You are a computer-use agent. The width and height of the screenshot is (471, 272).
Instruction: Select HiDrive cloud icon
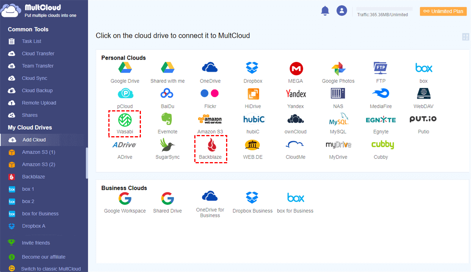coord(253,94)
